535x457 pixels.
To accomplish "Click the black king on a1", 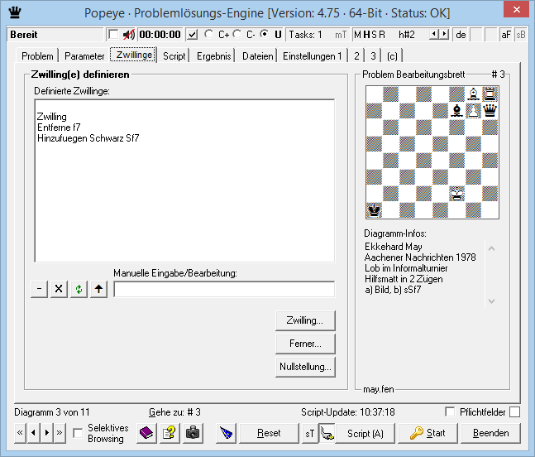I will 375,210.
